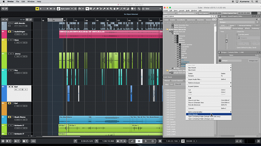This screenshot has width=261, height=146.
Task: Choose Convert from the context menu
Action: 208,108
